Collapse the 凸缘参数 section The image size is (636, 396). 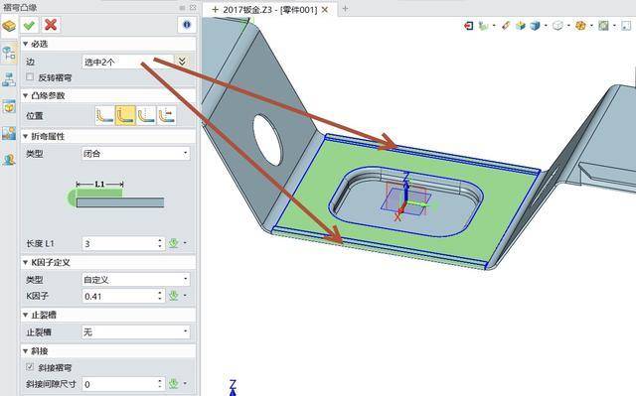click(26, 95)
